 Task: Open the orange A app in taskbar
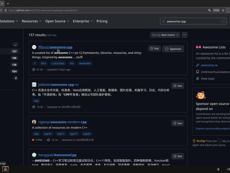5,169
